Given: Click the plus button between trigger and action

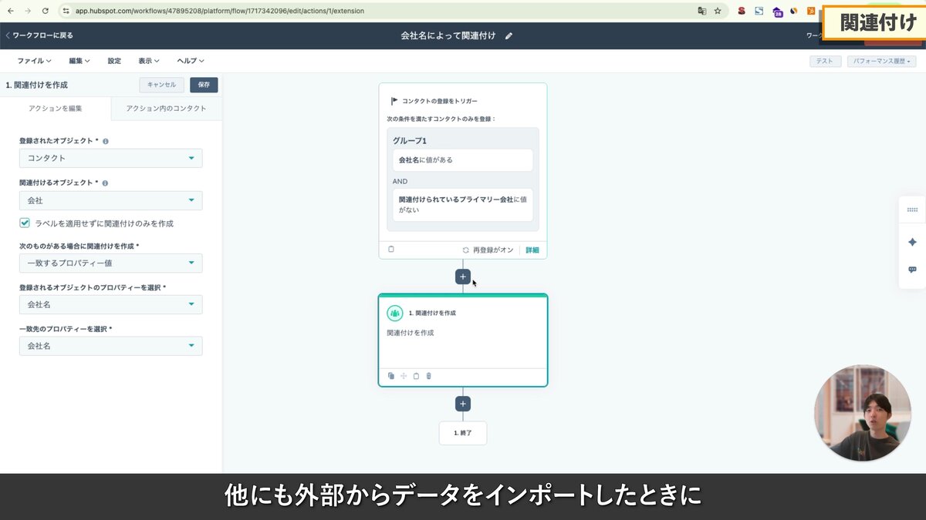Looking at the screenshot, I should [462, 276].
